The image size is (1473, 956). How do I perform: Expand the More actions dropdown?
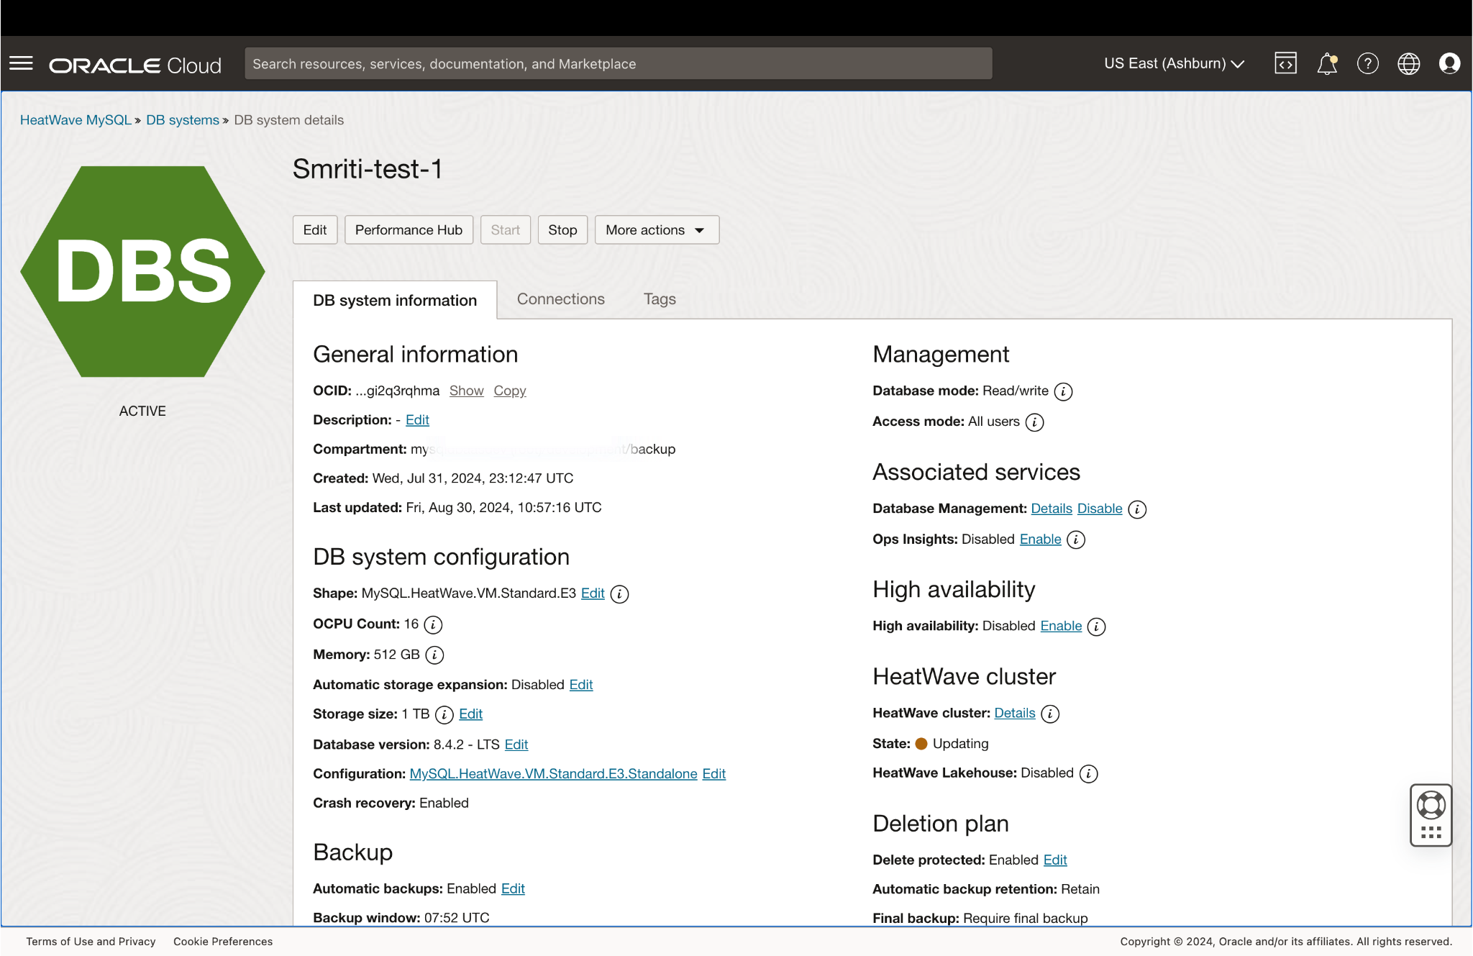click(656, 229)
